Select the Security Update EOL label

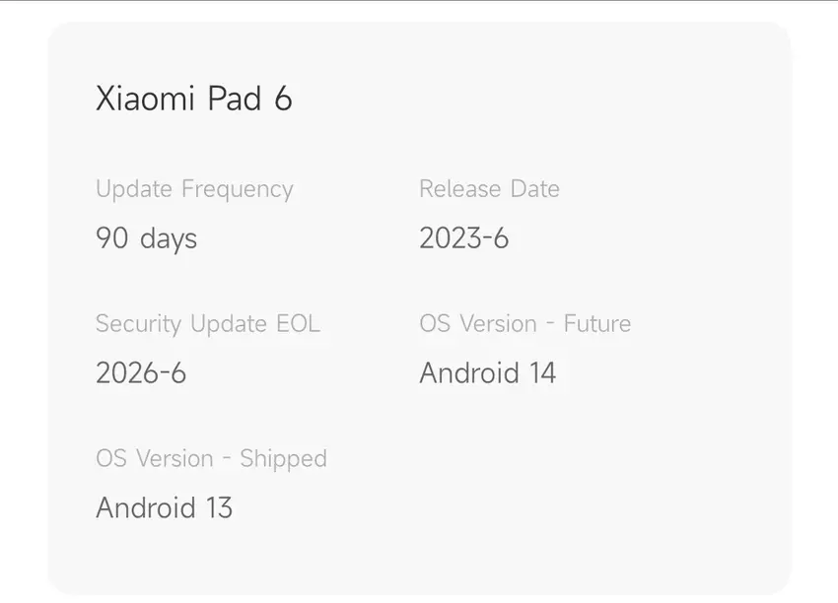[x=208, y=324]
